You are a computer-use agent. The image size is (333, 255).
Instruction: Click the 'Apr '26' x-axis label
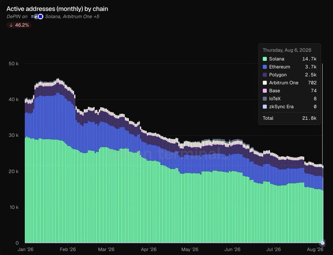click(x=149, y=249)
